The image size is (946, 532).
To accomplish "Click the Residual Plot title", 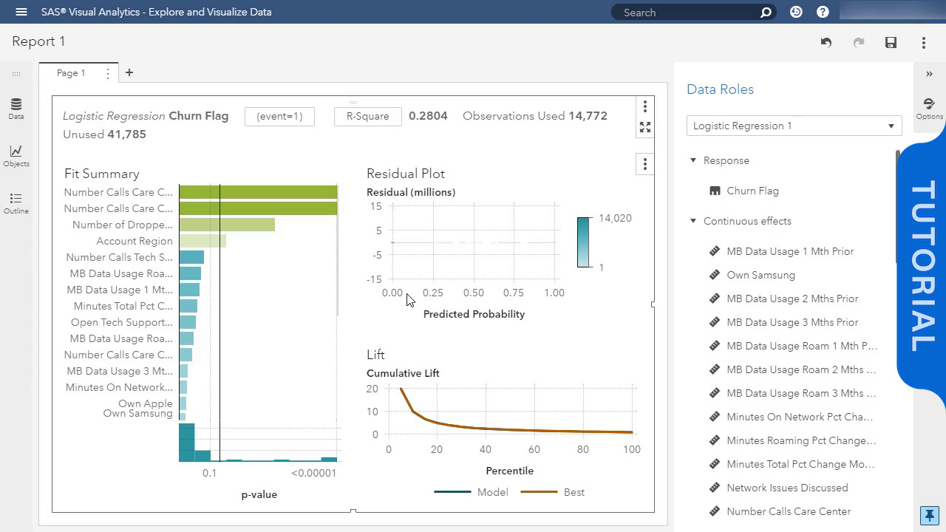I will point(406,174).
